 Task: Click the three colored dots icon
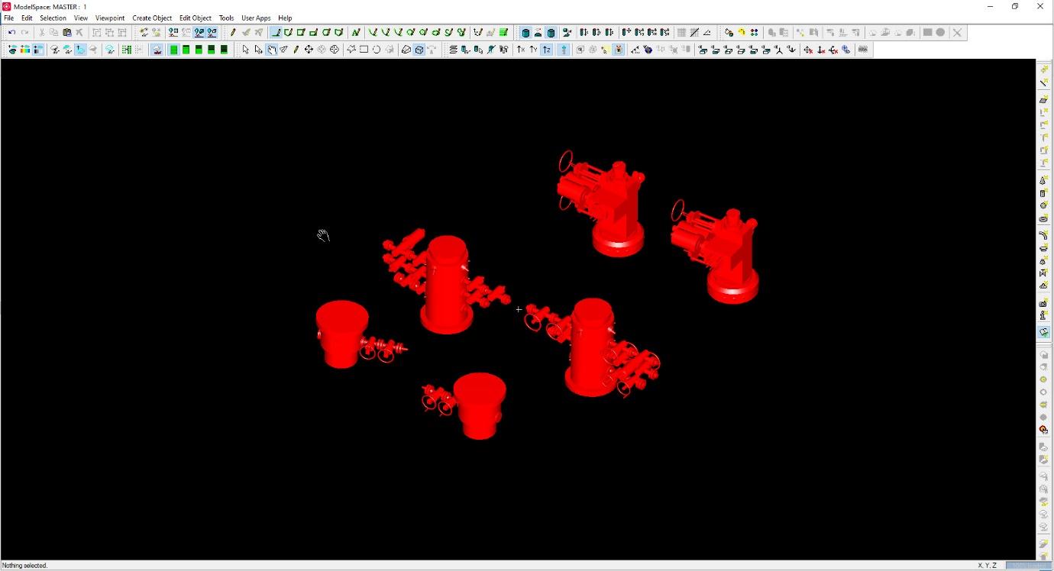[755, 33]
